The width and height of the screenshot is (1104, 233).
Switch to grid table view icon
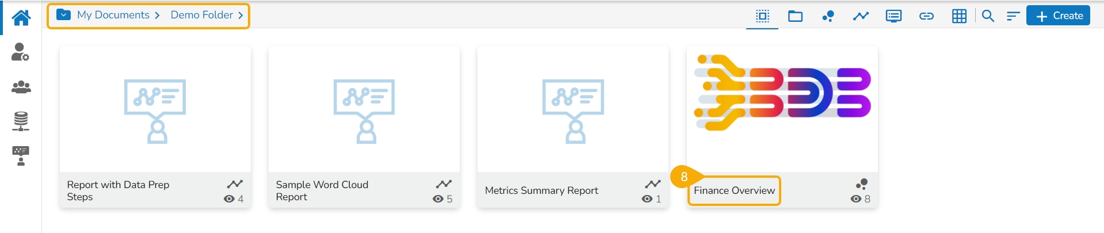coord(959,16)
